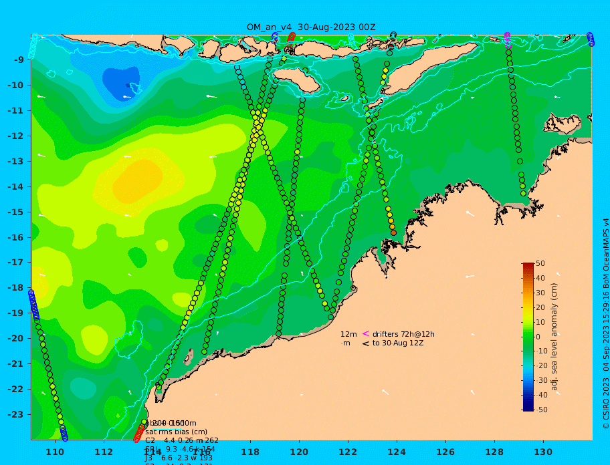Select the longitude 118 axis label
Screen dimensions: 610x465
[x=250, y=452]
